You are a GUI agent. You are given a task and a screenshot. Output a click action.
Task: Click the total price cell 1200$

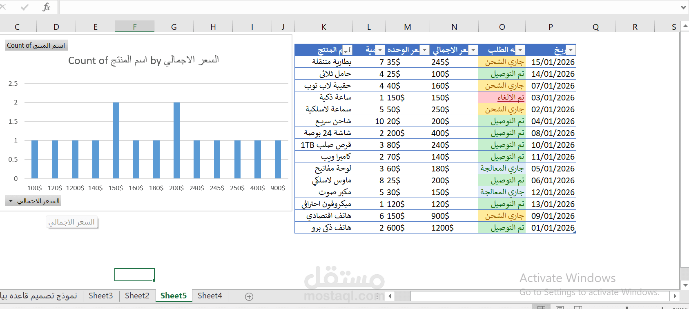pos(454,228)
